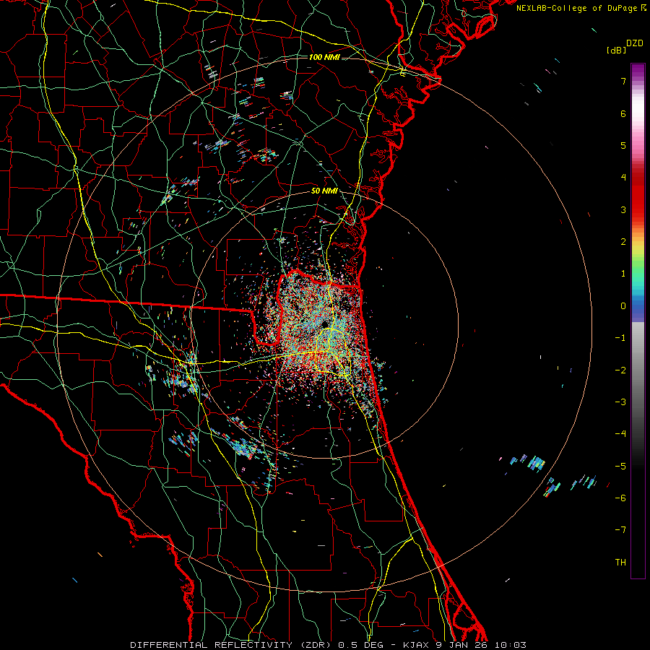The width and height of the screenshot is (650, 650).
Task: Click the 4 value on the color scale
Action: click(623, 178)
